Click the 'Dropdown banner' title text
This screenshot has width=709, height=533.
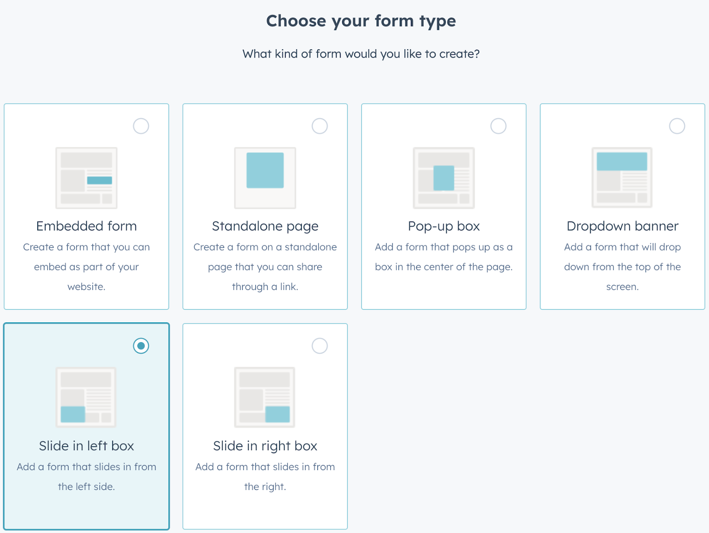pos(622,226)
